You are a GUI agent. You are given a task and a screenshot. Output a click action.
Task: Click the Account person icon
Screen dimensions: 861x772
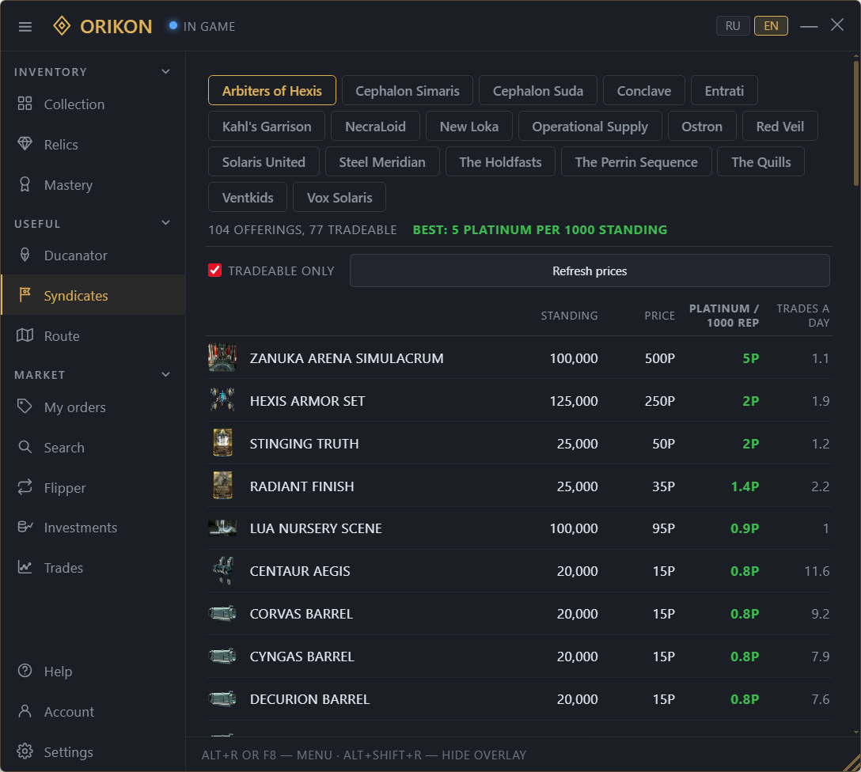pyautogui.click(x=25, y=711)
